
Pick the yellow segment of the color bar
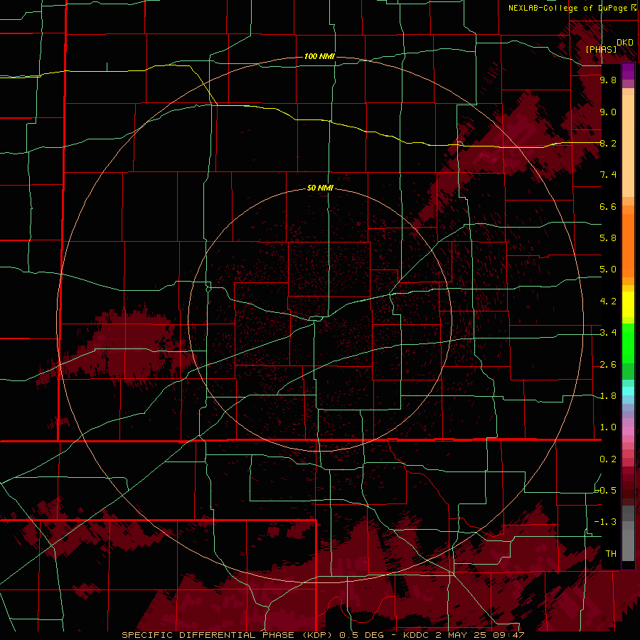point(628,304)
